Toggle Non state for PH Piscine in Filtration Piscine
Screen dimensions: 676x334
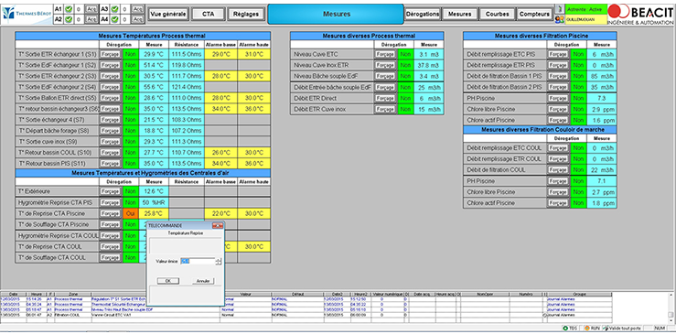coord(578,99)
